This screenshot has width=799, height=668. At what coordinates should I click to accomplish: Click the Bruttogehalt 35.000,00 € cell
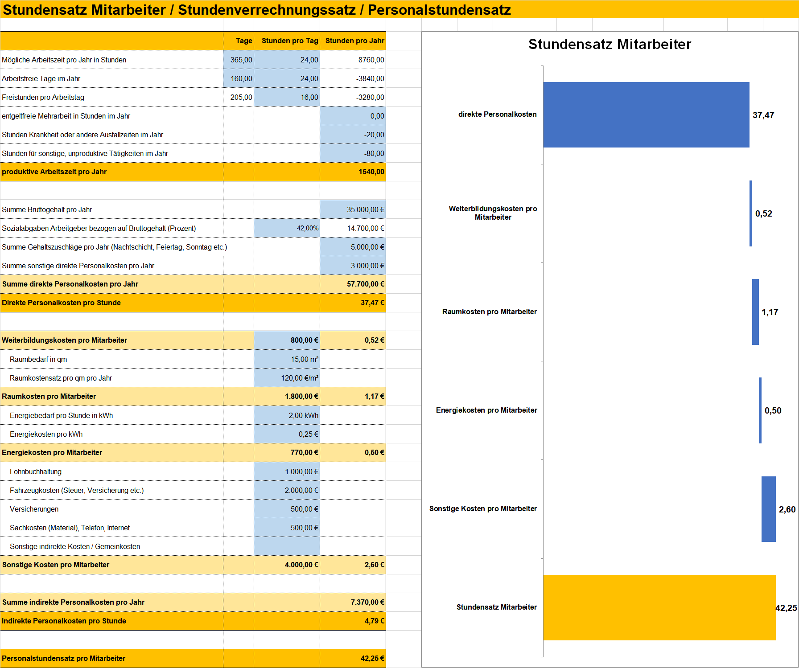tap(353, 209)
